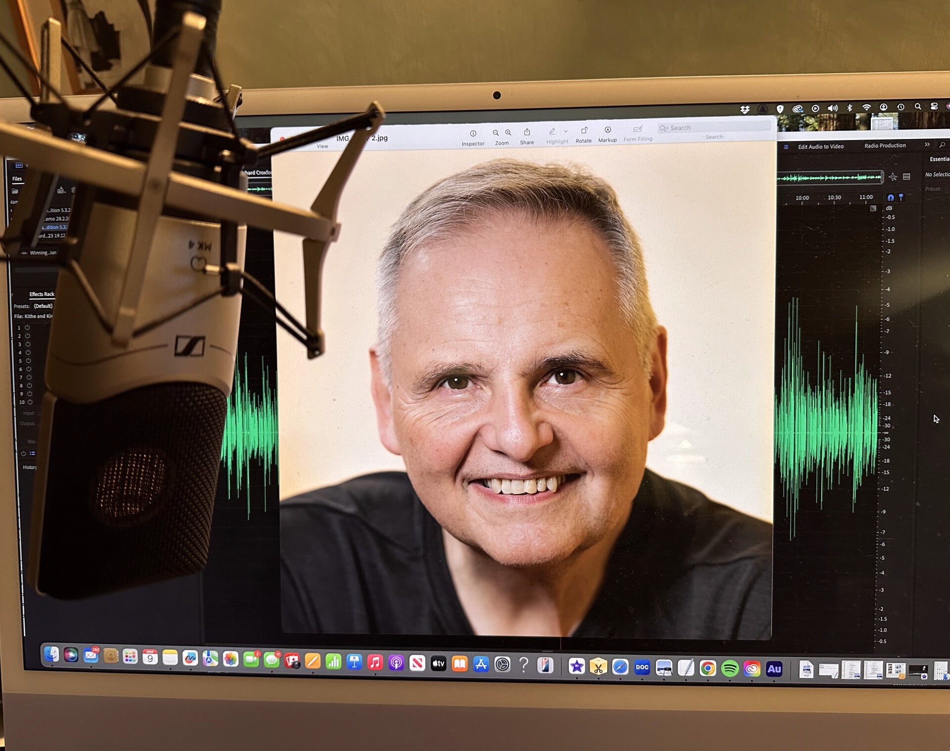Screen dimensions: 950x751
Task: Toggle power for effect slot 8
Action: [29, 385]
